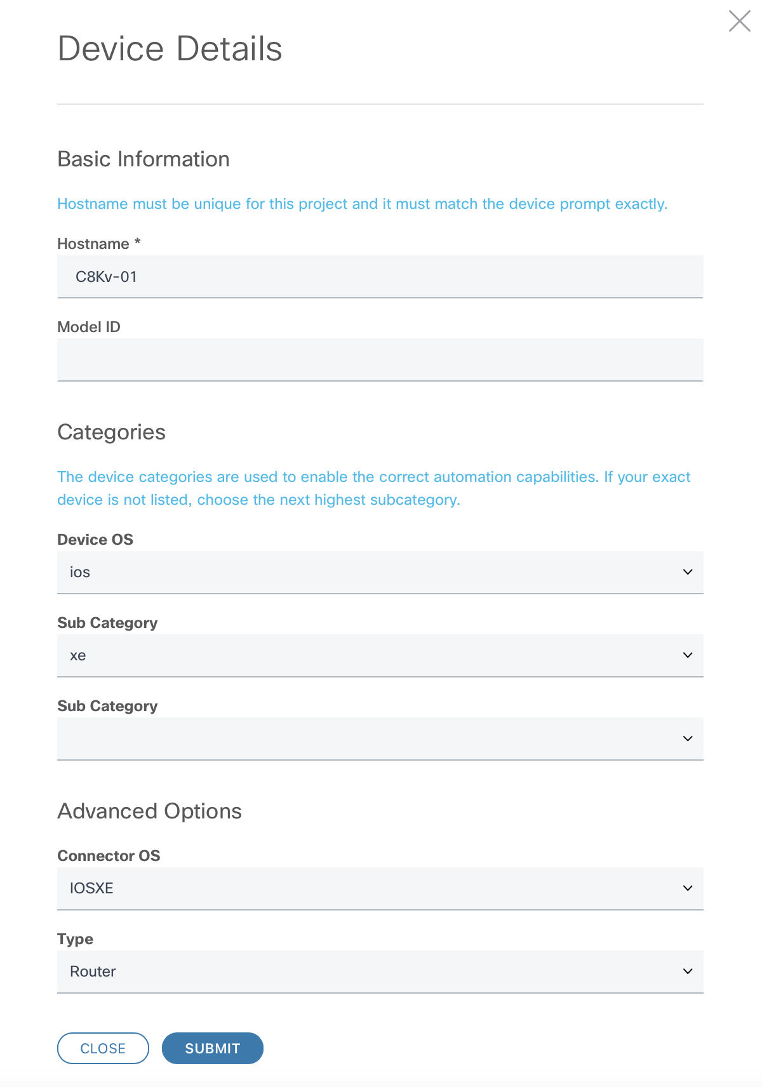
Task: Click into the empty Model ID field
Action: 380,360
